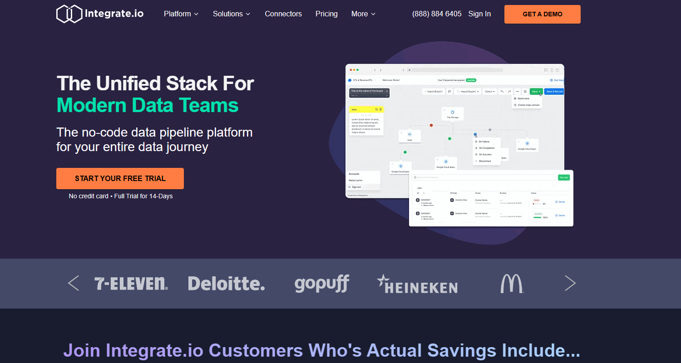The width and height of the screenshot is (681, 363).
Task: Click the 7-Eleven logo
Action: (x=131, y=284)
